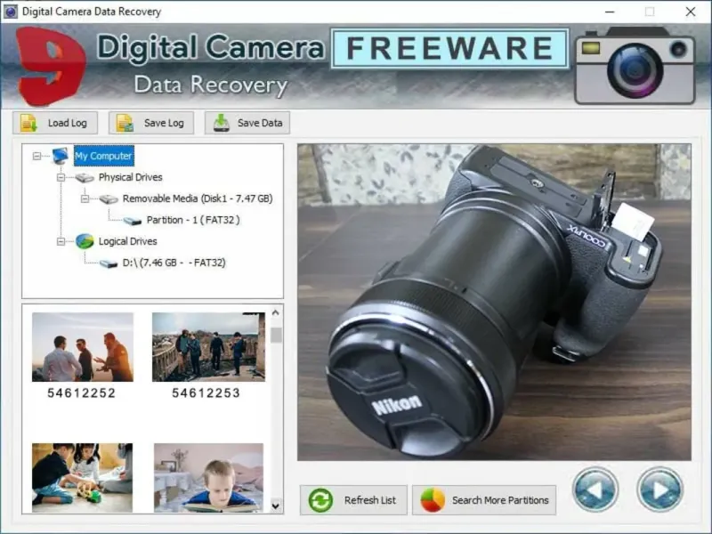Show the next image with the right arrow
Image resolution: width=712 pixels, height=534 pixels.
pos(659,489)
